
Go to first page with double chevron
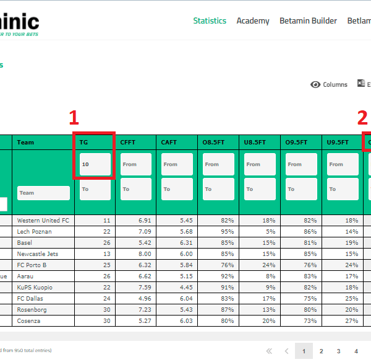[269, 351]
